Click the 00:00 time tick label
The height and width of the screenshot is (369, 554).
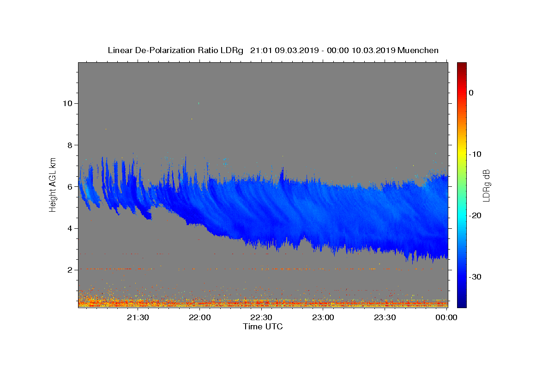tap(446, 318)
